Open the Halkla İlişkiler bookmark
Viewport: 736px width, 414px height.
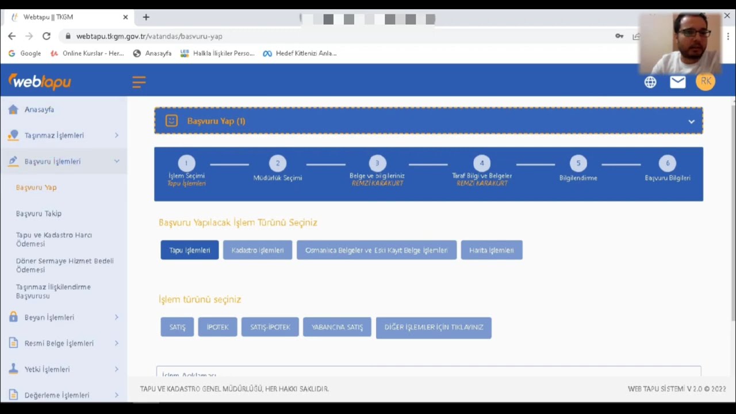click(217, 53)
